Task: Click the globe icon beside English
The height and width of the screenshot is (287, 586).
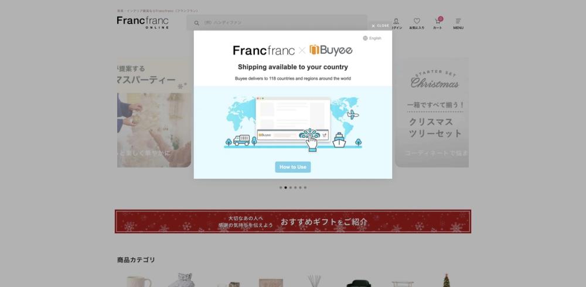Action: tap(365, 38)
